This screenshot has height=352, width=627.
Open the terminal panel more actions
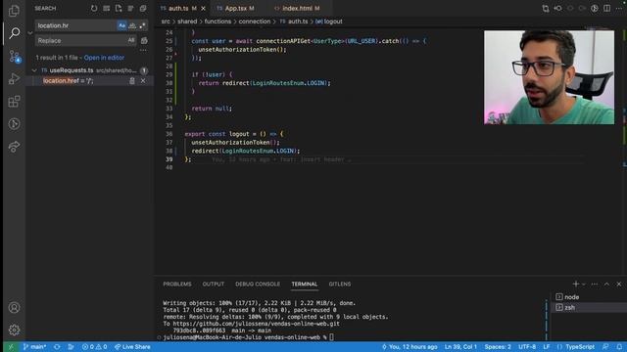click(x=595, y=285)
